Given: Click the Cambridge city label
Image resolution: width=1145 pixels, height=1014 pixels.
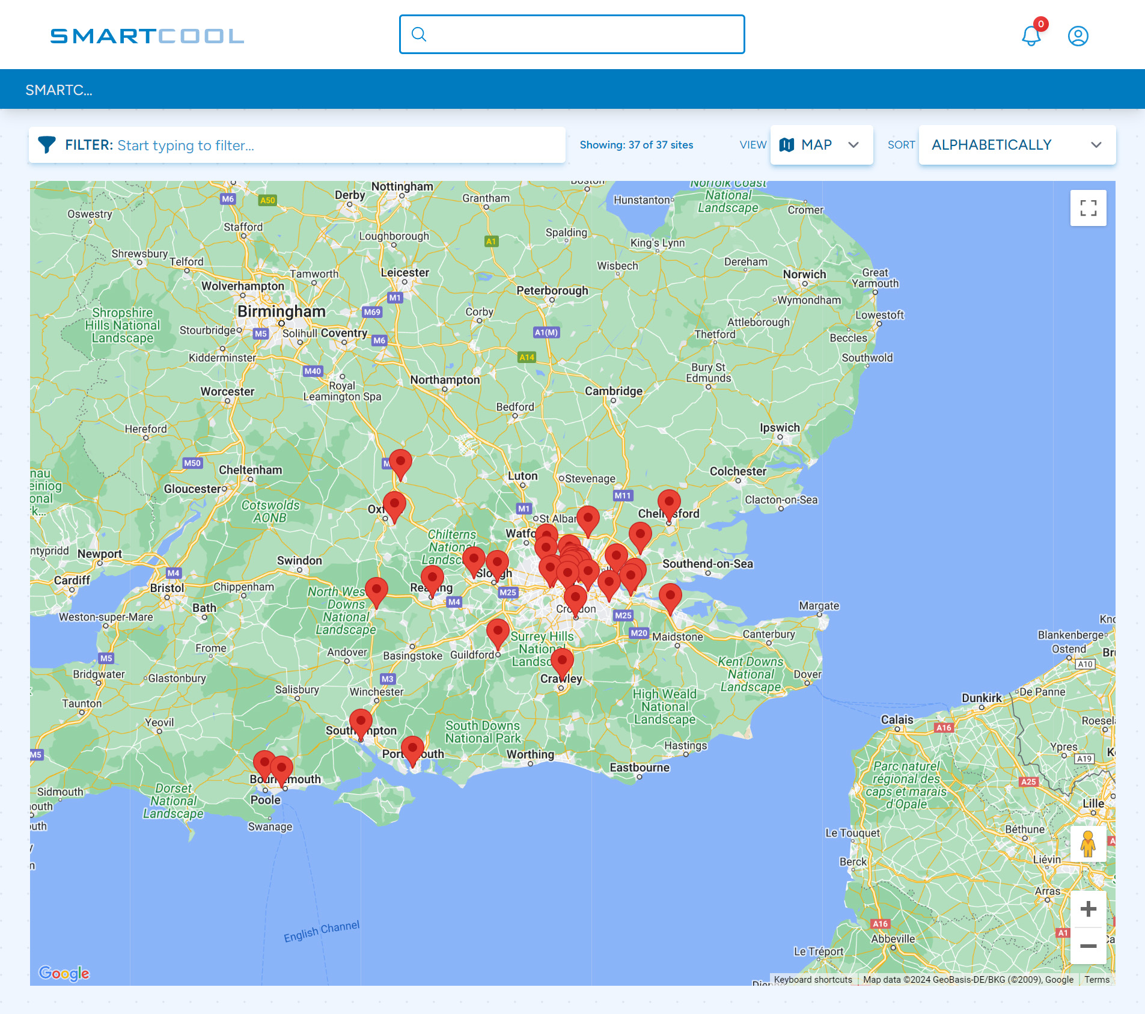Looking at the screenshot, I should point(614,391).
